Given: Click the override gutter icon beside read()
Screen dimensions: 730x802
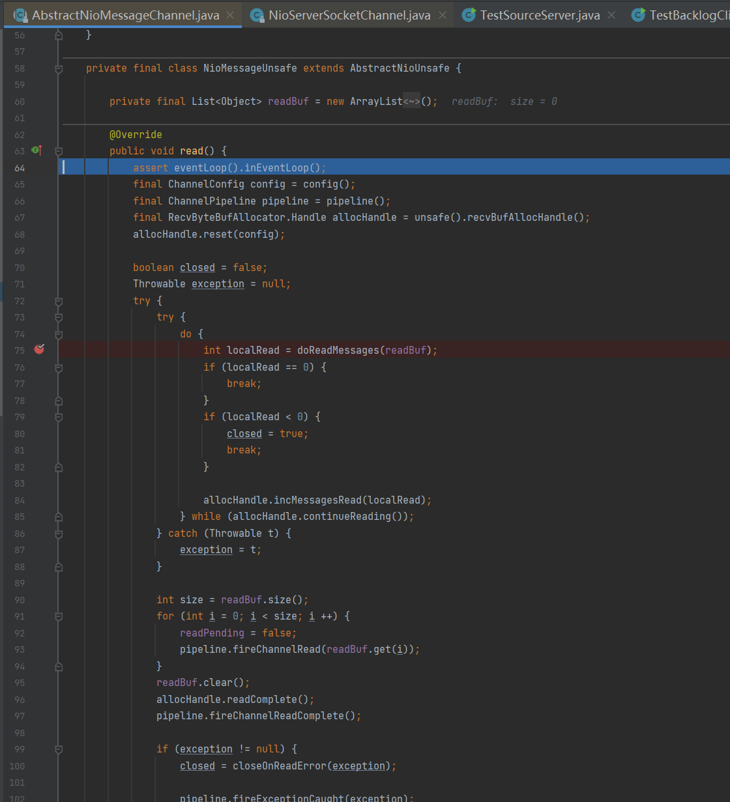Looking at the screenshot, I should pos(36,150).
